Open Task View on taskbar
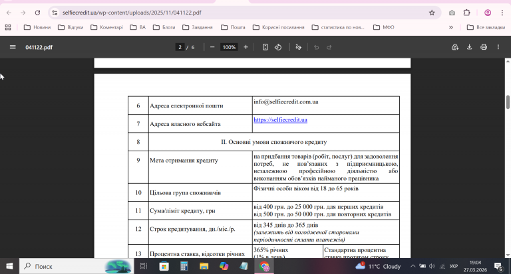 tap(144, 266)
